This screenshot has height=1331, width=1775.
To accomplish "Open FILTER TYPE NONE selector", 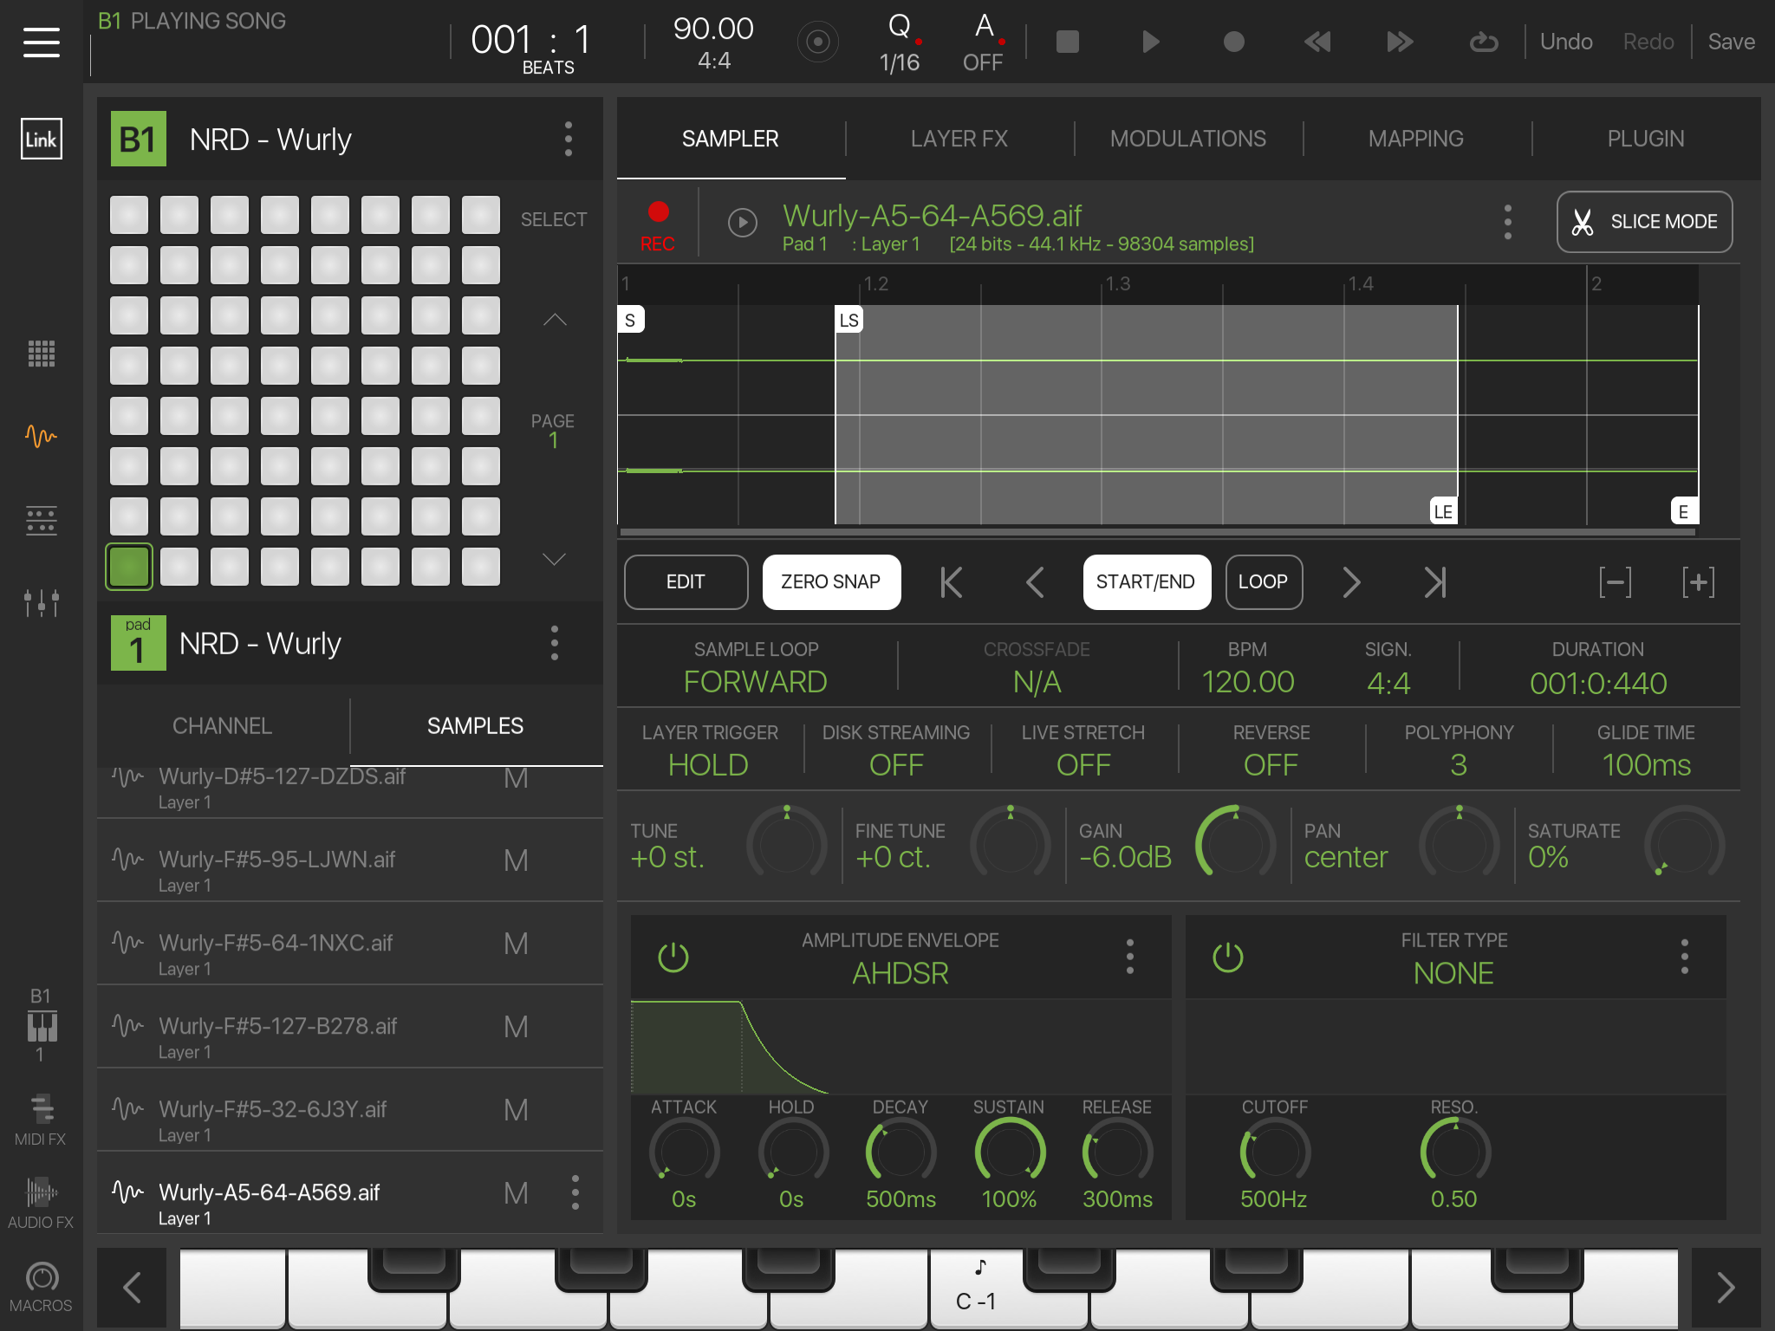I will coord(1453,973).
